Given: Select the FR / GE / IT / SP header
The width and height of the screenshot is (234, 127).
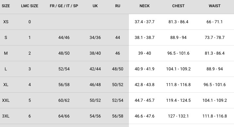Looking at the screenshot, I should tap(64, 6).
